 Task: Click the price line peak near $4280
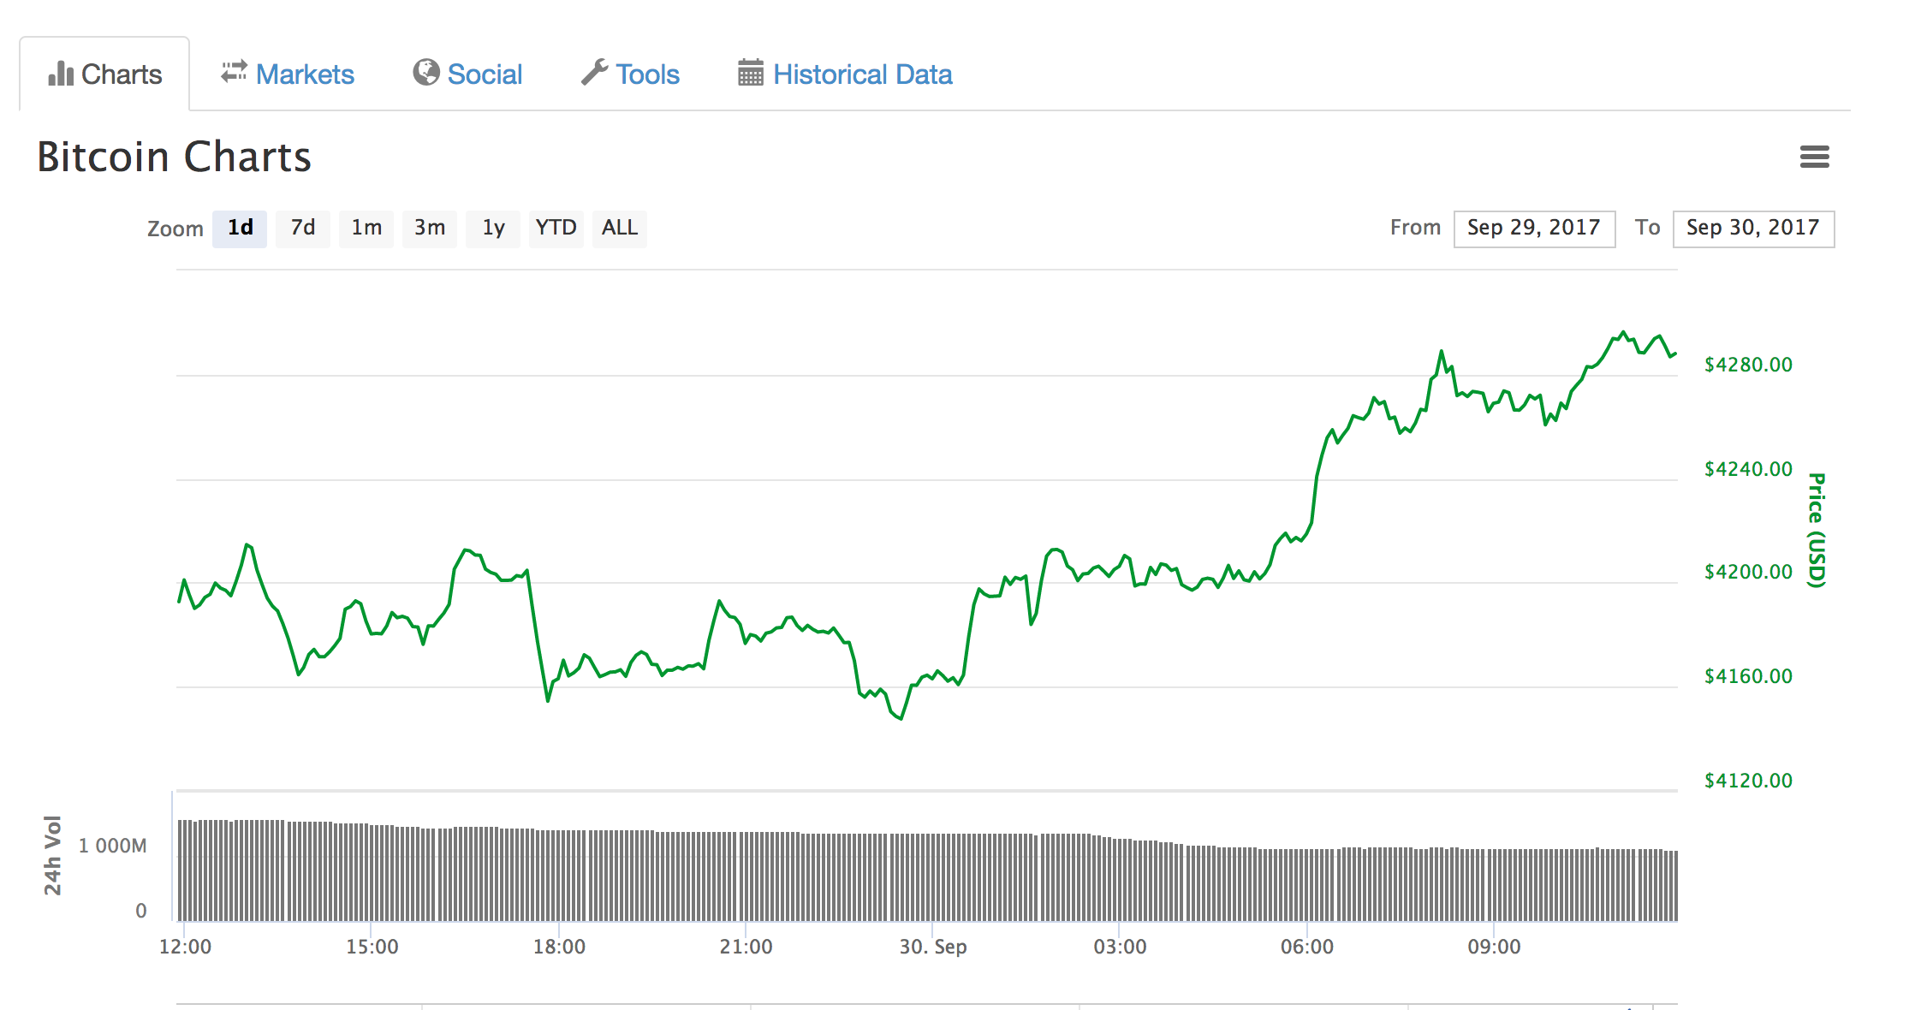tap(1622, 333)
